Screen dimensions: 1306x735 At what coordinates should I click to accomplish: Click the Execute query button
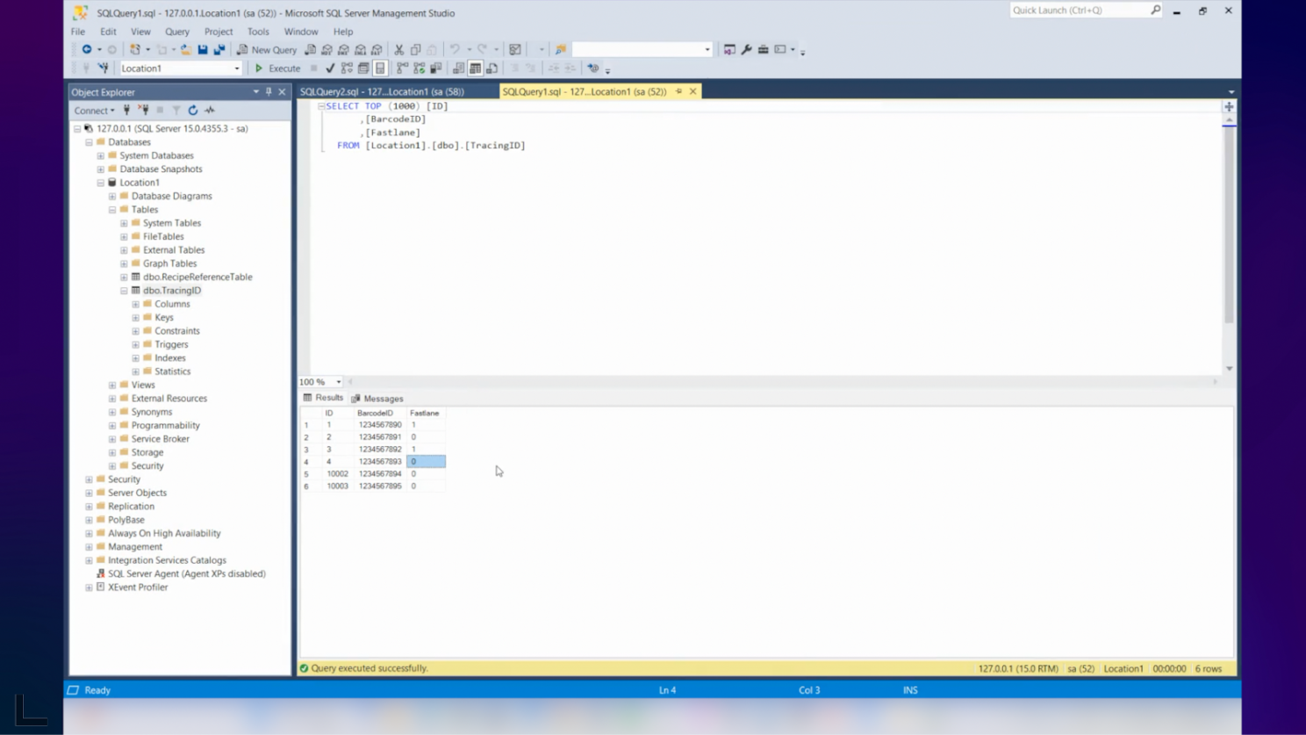click(277, 68)
